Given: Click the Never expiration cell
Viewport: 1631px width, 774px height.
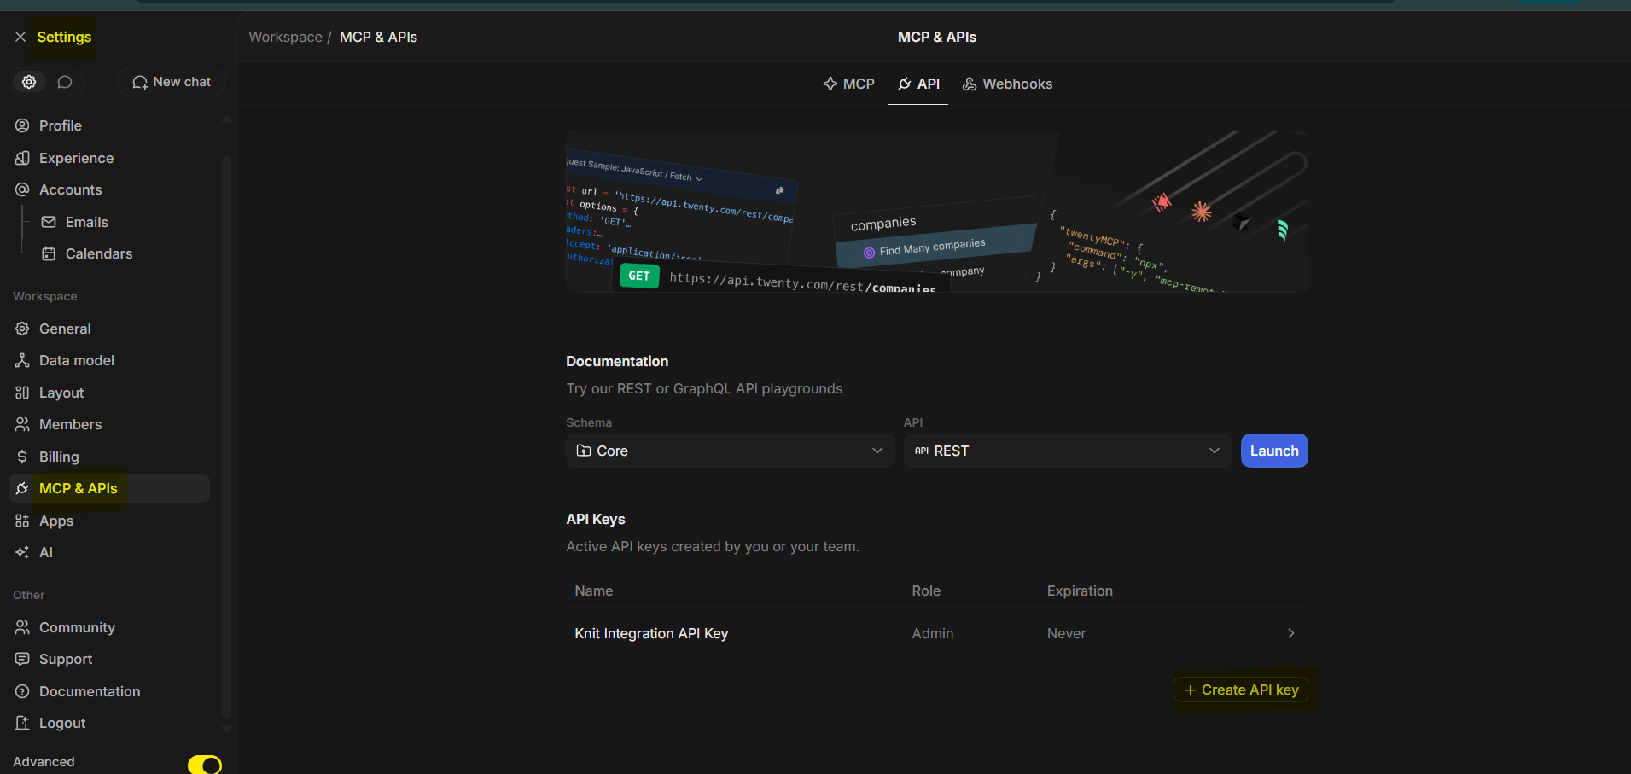Looking at the screenshot, I should pyautogui.click(x=1067, y=633).
